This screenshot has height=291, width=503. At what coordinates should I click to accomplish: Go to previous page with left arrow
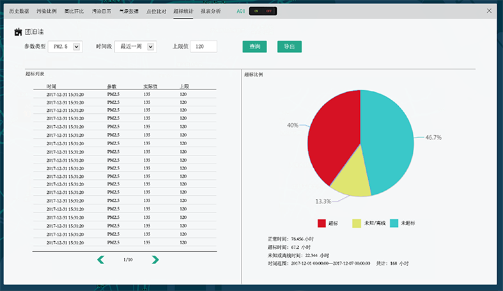tap(100, 260)
